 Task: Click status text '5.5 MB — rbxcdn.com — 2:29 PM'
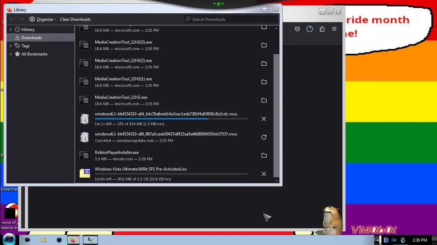124,159
